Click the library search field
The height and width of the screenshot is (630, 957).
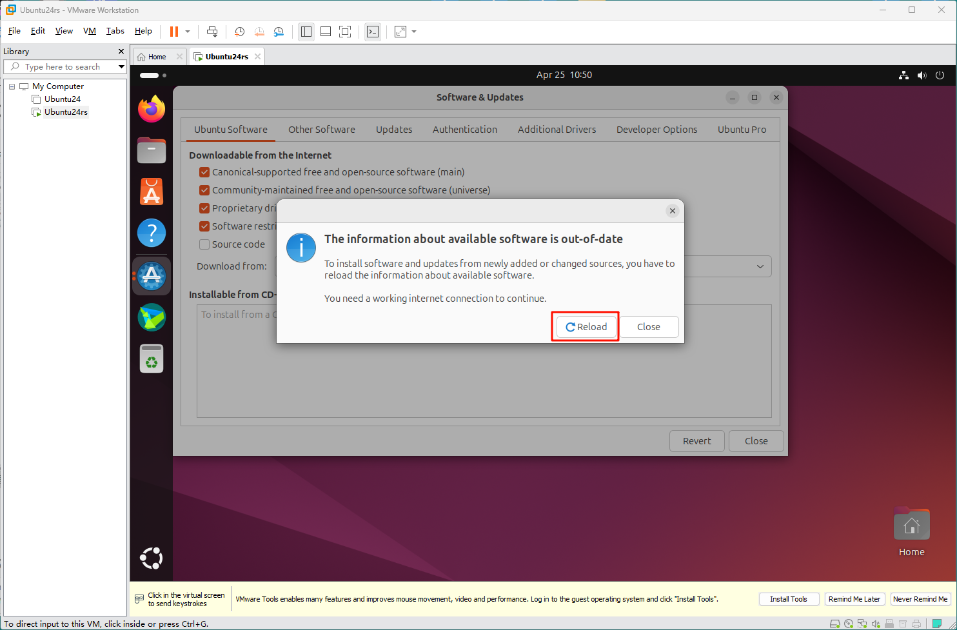[63, 67]
